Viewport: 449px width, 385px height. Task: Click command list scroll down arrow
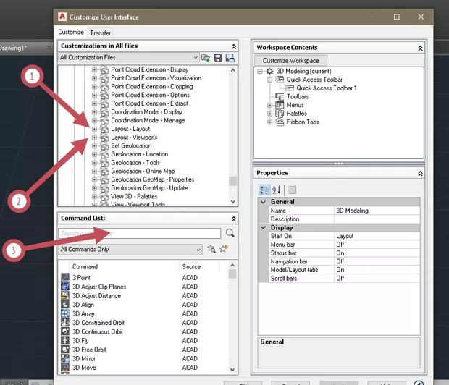[232, 370]
